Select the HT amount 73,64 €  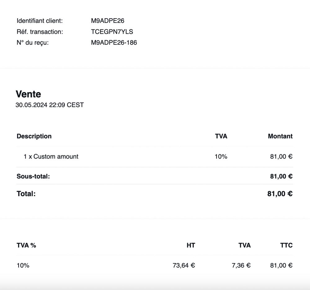pos(184,265)
